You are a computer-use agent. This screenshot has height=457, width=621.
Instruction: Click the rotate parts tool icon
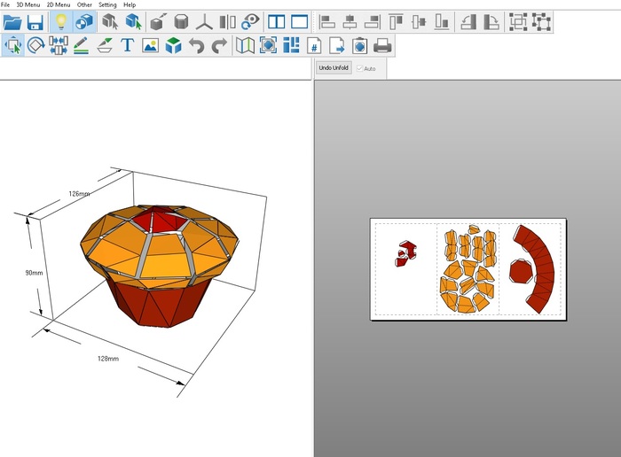click(x=36, y=44)
